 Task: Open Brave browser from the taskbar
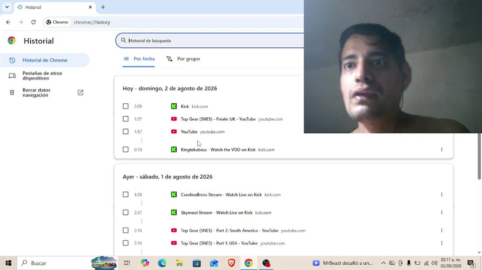point(231,263)
